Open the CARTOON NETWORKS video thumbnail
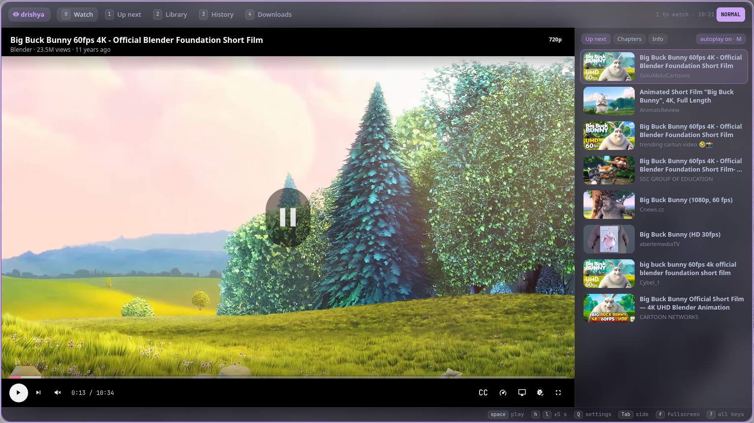Viewport: 754px width, 423px height. 609,308
